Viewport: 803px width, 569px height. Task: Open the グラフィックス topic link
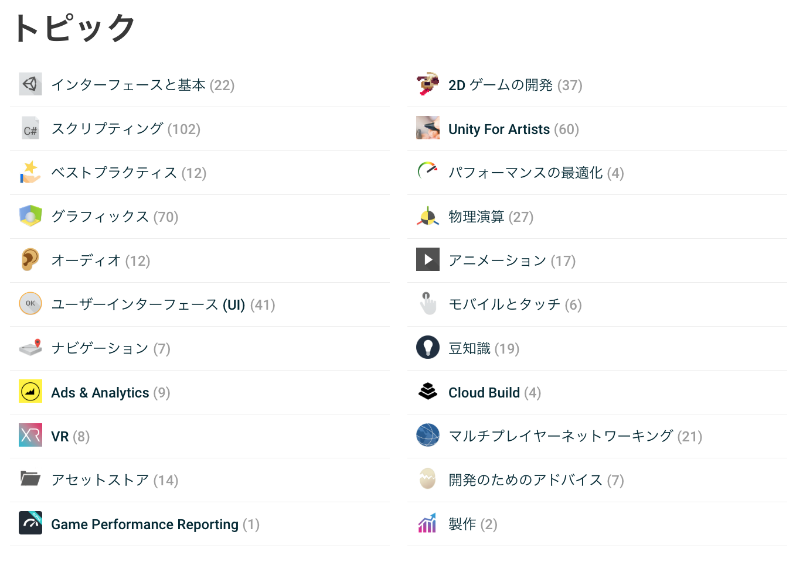tap(114, 217)
